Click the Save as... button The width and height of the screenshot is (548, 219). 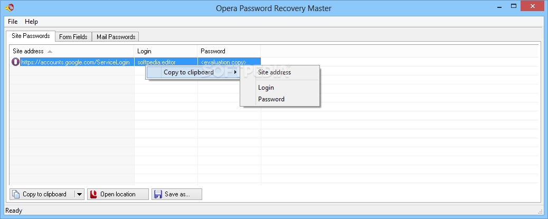point(177,194)
